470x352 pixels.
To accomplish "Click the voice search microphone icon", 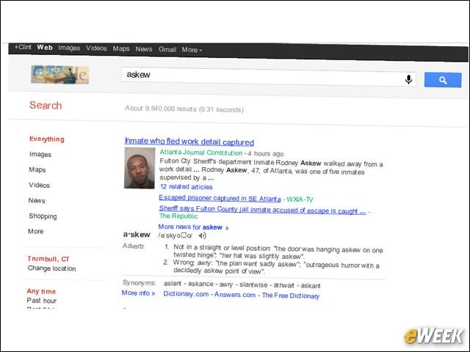I will coord(408,79).
